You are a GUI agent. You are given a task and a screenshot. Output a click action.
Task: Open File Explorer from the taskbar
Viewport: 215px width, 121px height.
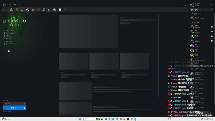pyautogui.click(x=124, y=119)
